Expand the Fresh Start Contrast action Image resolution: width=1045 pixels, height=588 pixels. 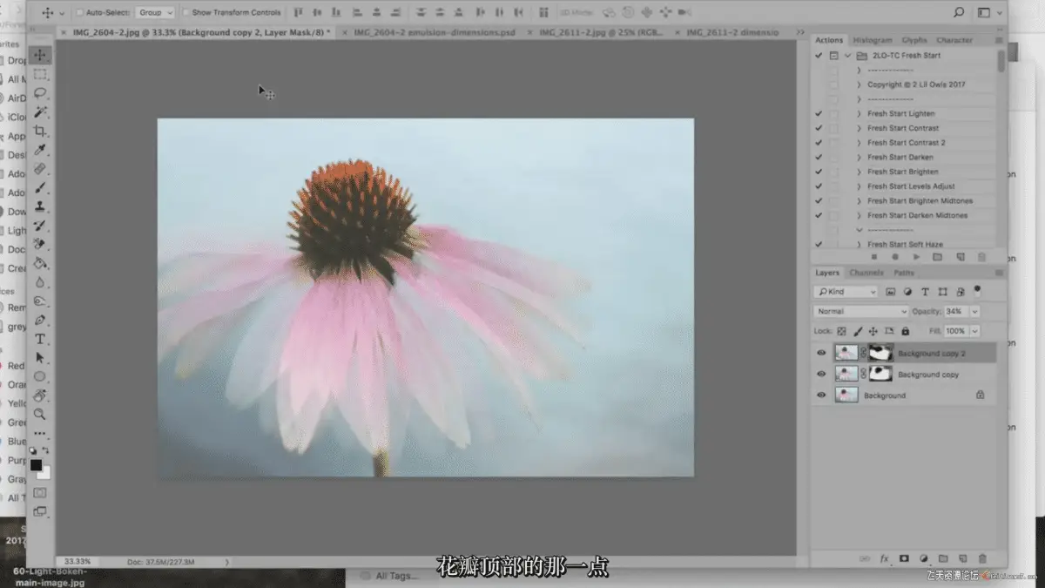(x=859, y=128)
